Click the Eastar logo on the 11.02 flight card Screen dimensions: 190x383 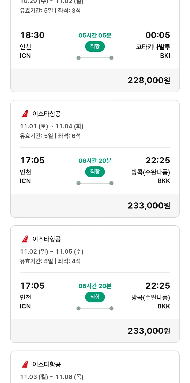pos(25,239)
